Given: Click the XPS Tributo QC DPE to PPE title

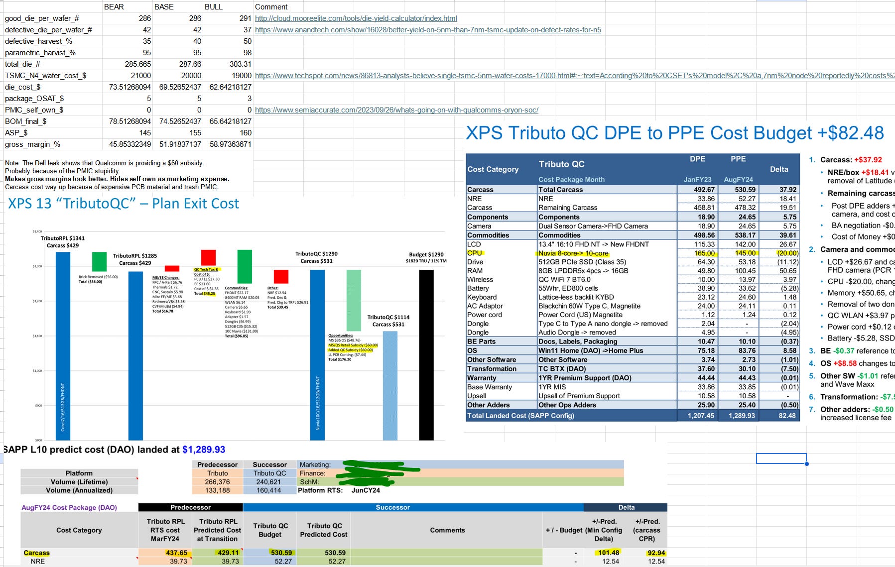Looking at the screenshot, I should (x=675, y=133).
